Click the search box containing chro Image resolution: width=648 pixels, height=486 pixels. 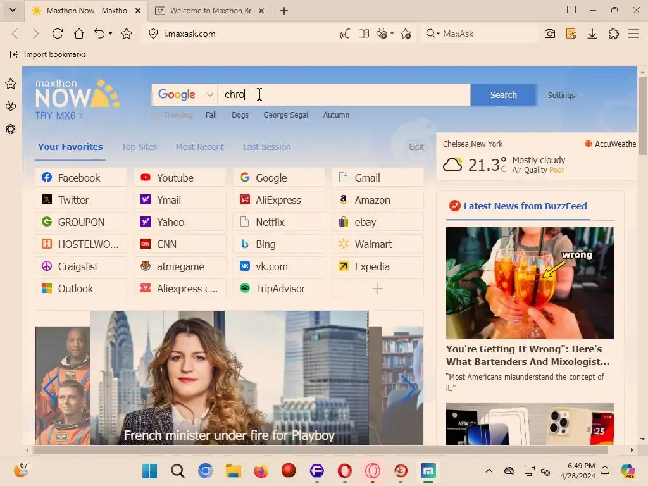(x=344, y=95)
